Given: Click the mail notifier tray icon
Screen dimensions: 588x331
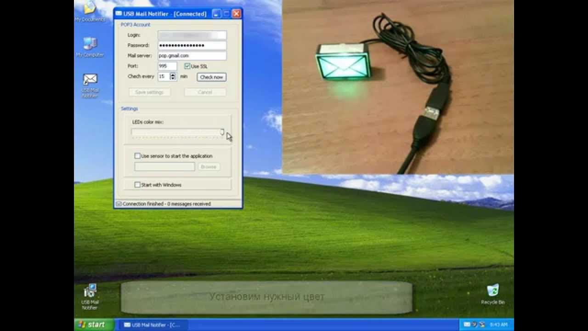Looking at the screenshot, I should (467, 325).
